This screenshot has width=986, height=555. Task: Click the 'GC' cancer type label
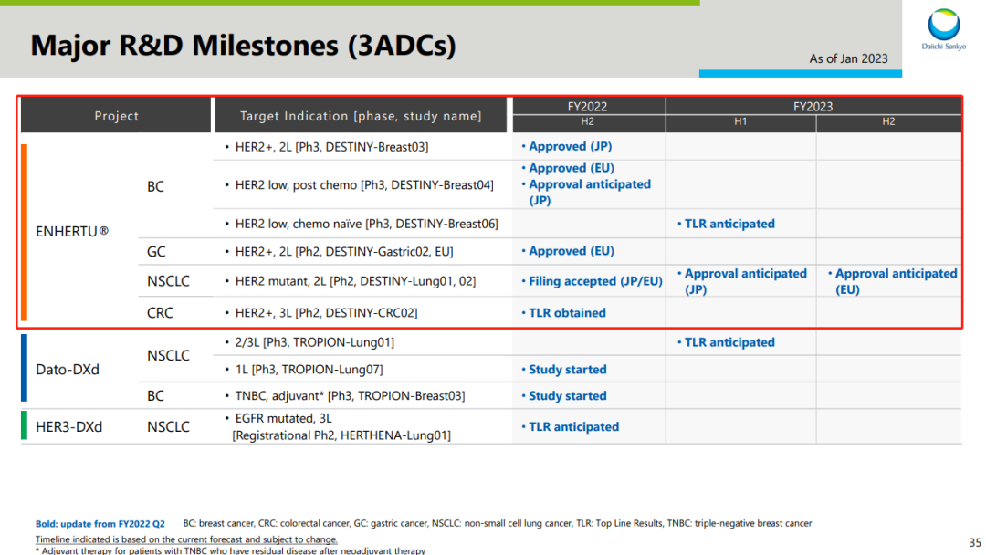pyautogui.click(x=156, y=252)
